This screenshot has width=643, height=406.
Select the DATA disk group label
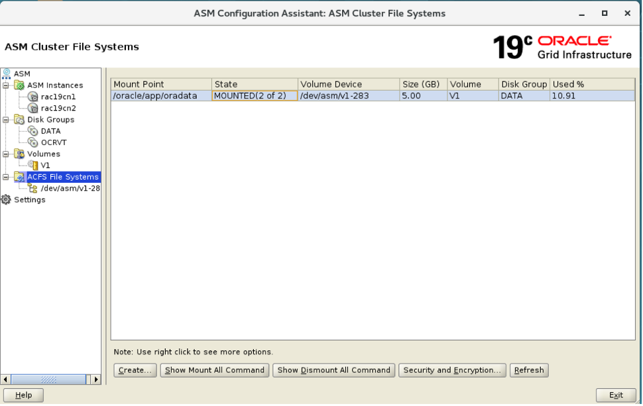point(51,131)
